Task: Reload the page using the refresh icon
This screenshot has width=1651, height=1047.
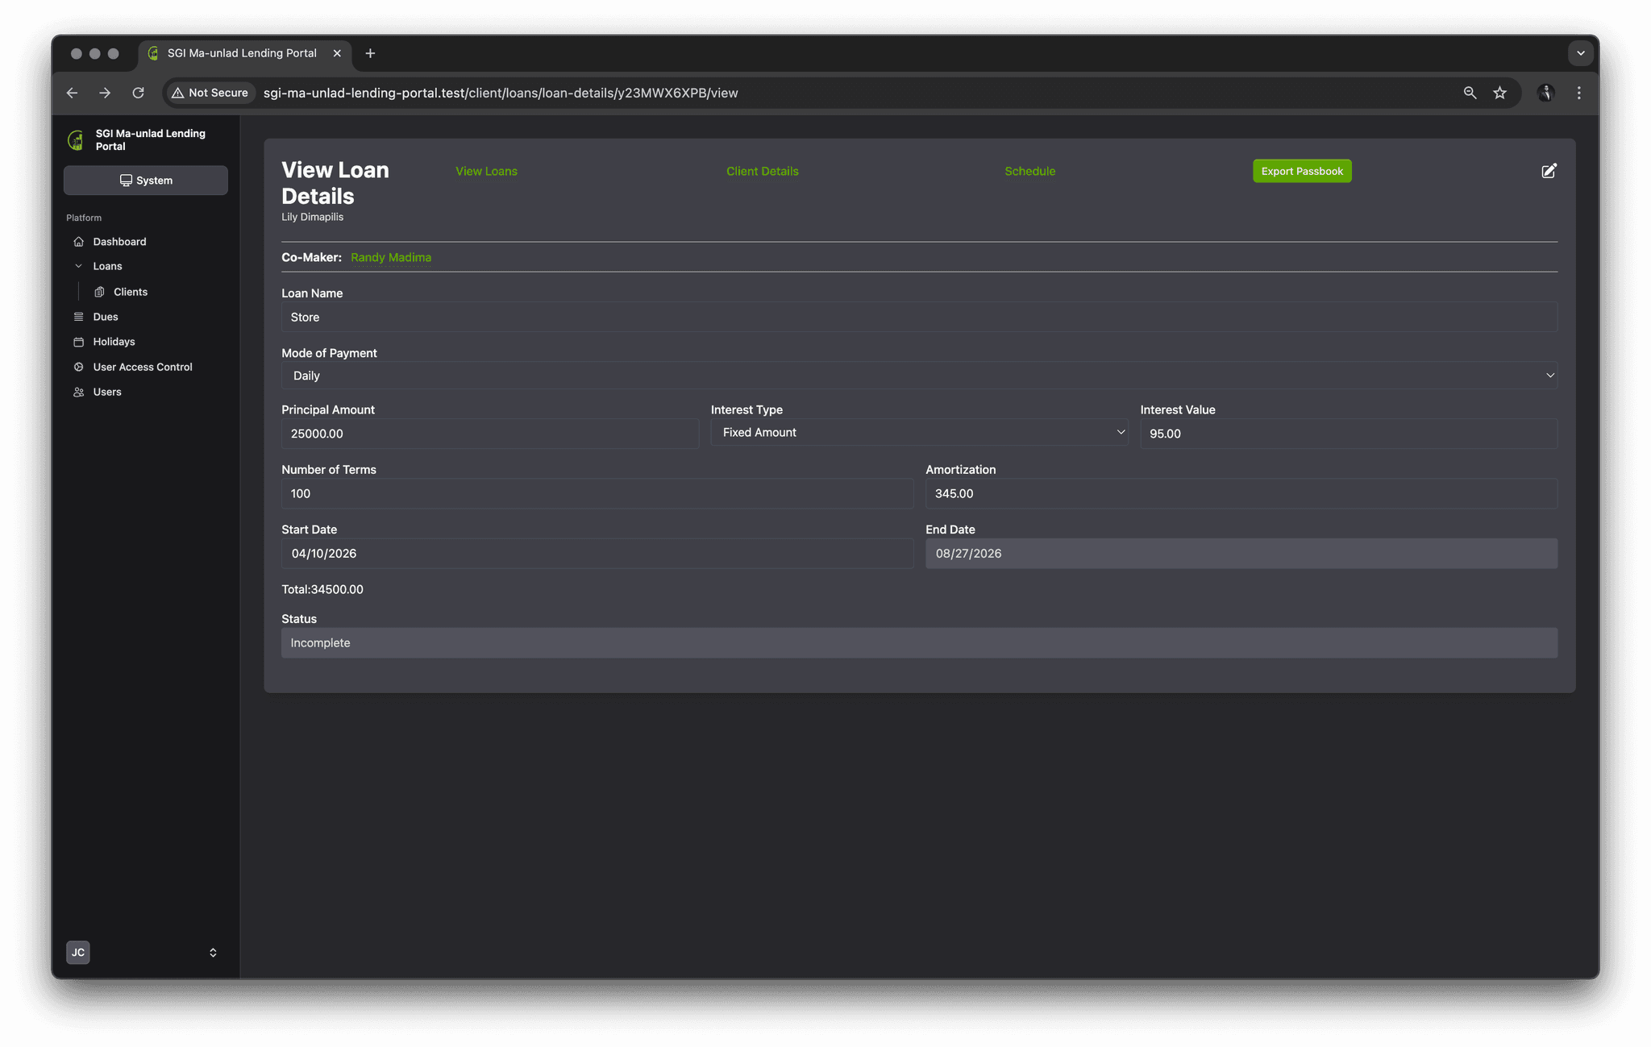Action: (x=138, y=93)
